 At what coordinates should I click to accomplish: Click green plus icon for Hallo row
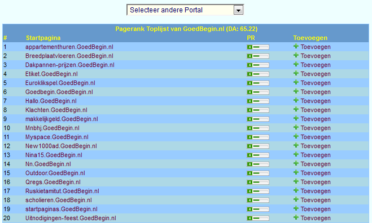click(296, 100)
